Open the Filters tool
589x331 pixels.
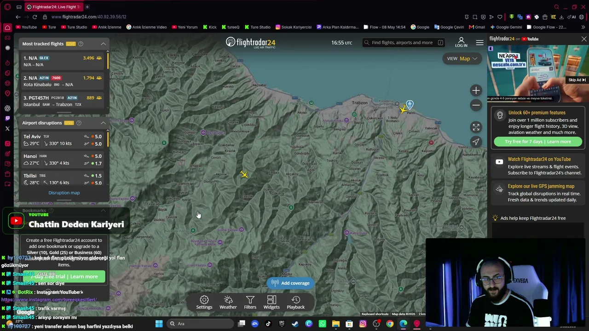point(250,302)
